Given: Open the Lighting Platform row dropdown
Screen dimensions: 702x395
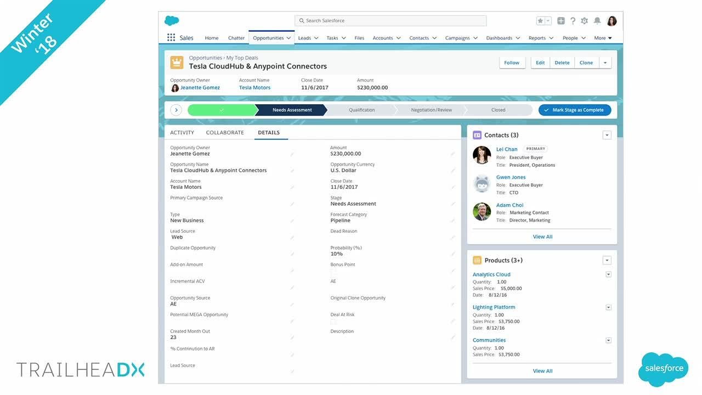Looking at the screenshot, I should tap(608, 307).
